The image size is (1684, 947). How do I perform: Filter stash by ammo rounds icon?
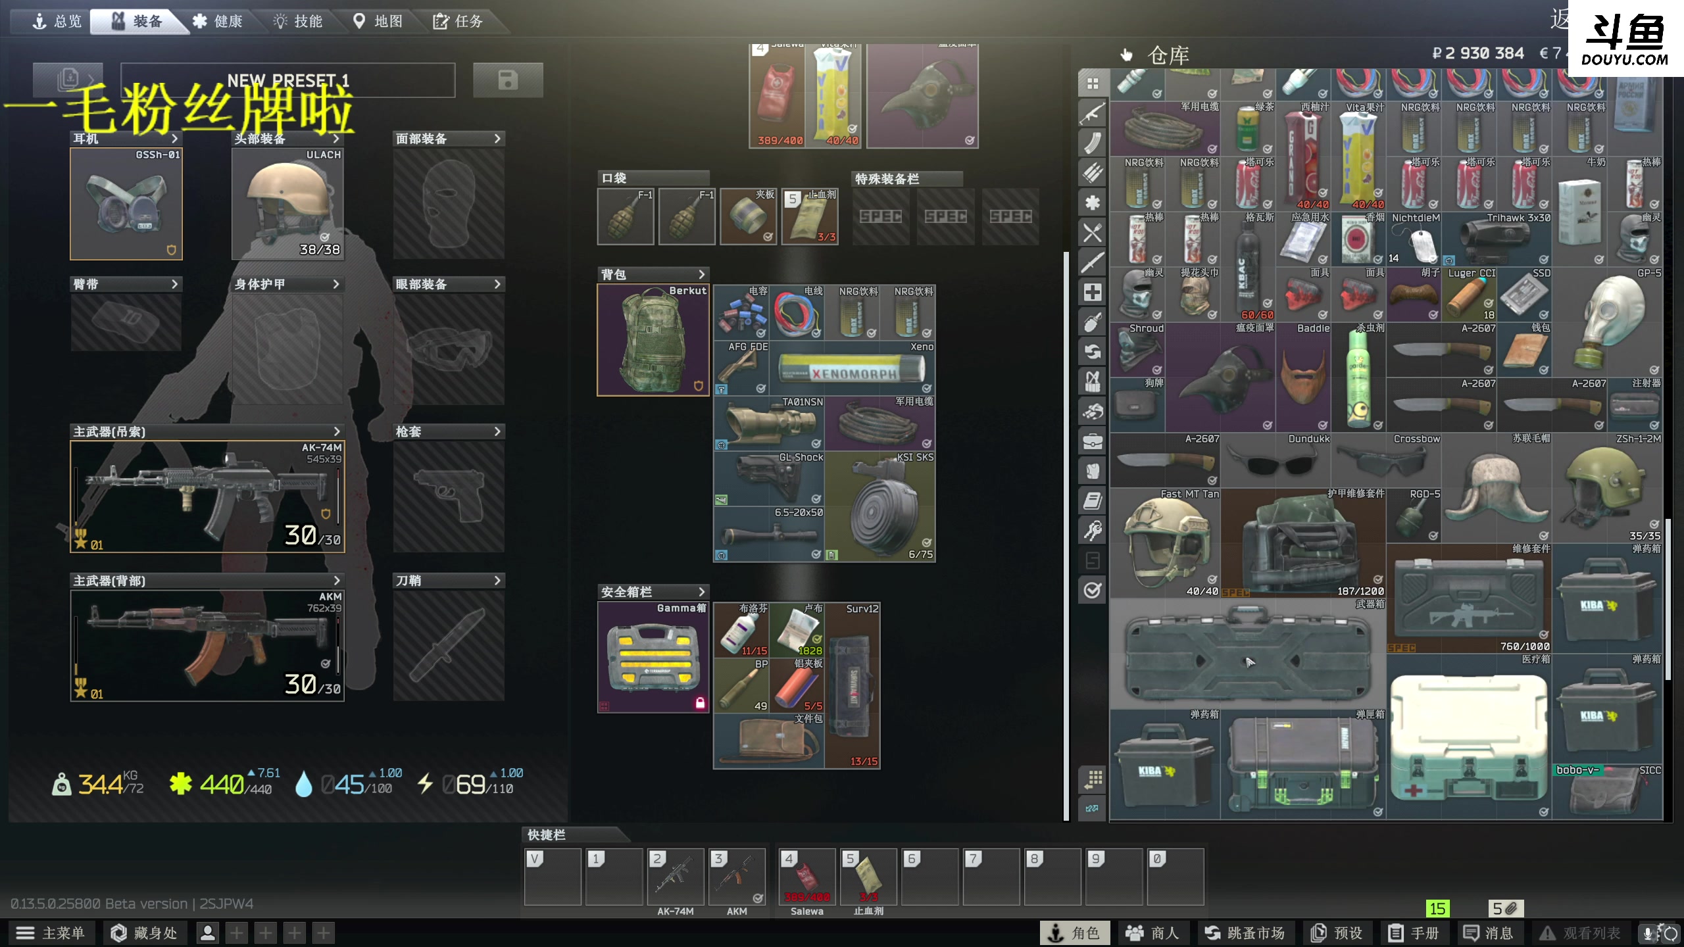pos(1093,172)
